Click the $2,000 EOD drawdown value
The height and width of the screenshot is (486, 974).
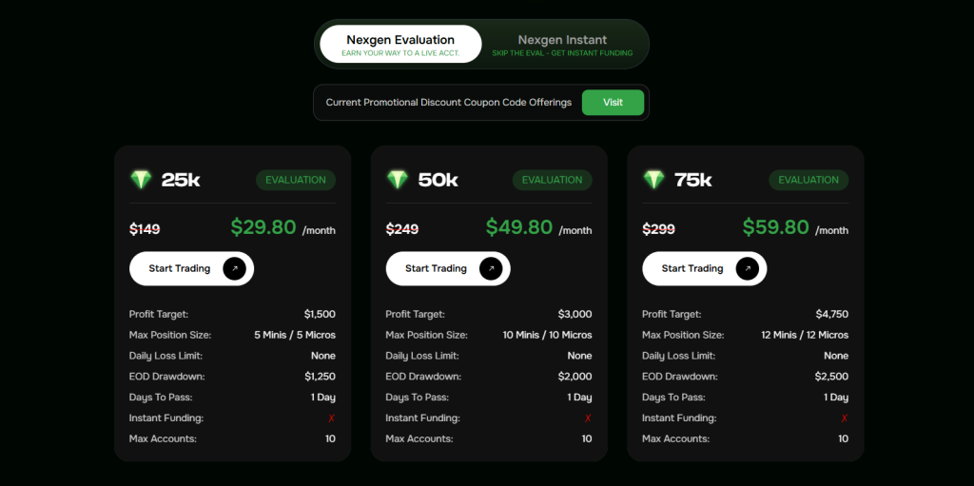[575, 377]
